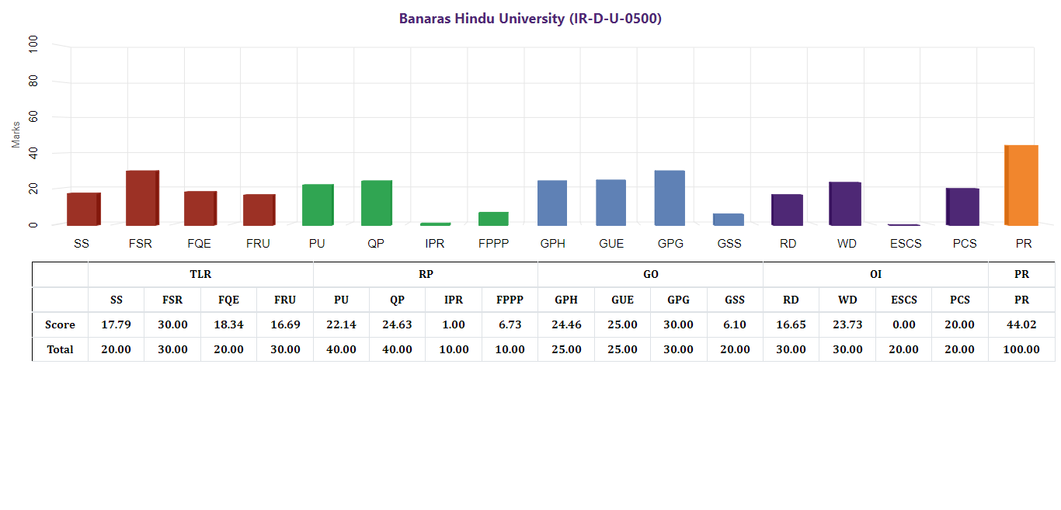The width and height of the screenshot is (1061, 510).
Task: Click the ESCS x-axis label under chart
Action: click(906, 244)
